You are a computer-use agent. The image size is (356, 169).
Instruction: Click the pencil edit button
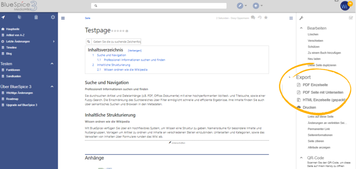240,6
